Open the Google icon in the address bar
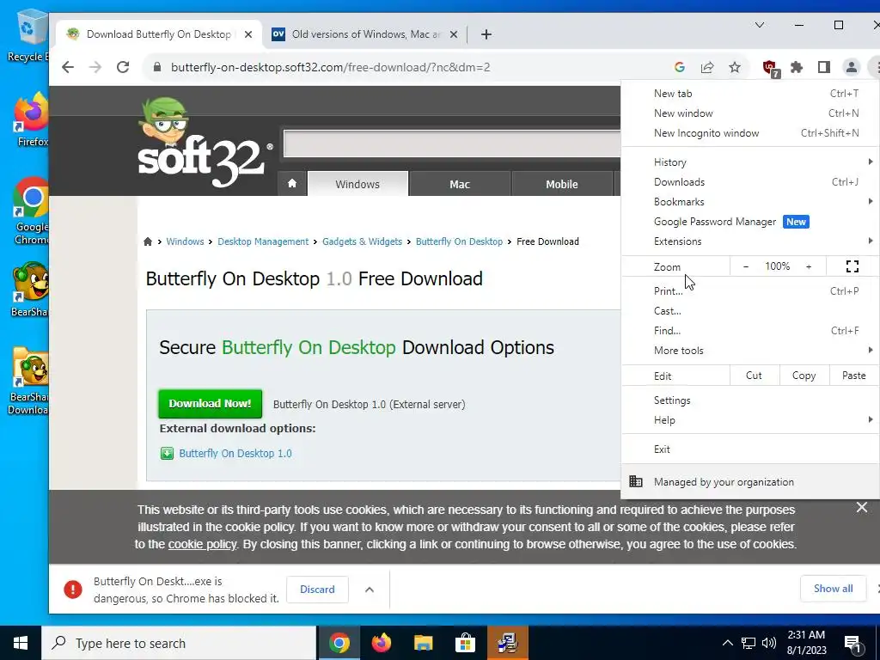 pyautogui.click(x=680, y=67)
